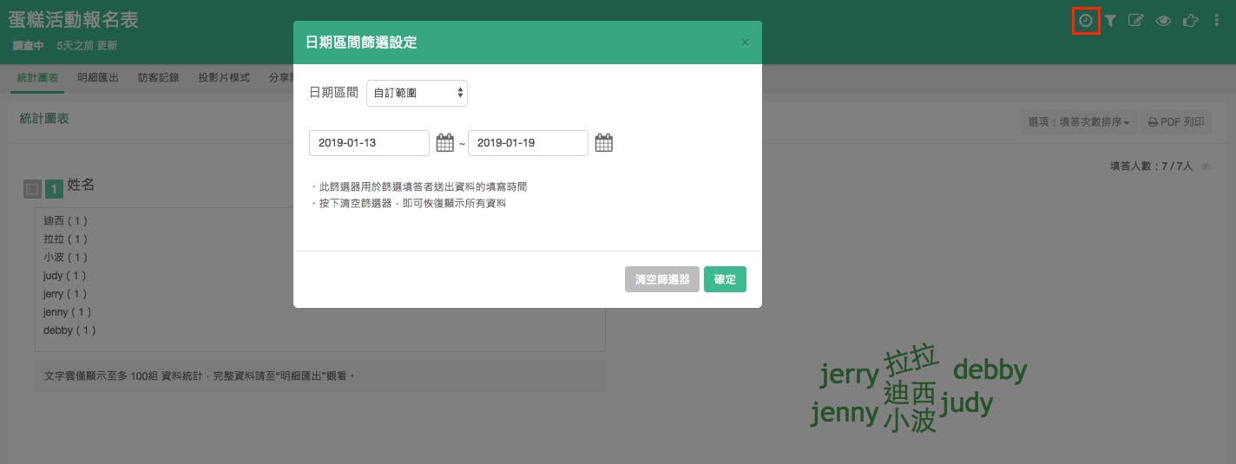
Task: Expand the 自訂範圍 date range dropdown
Action: tap(417, 93)
